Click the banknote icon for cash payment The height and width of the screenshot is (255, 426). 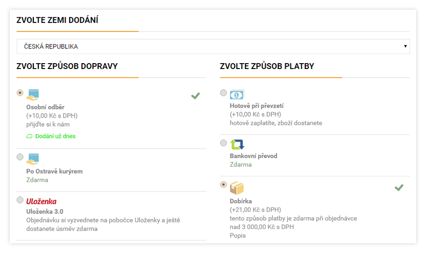click(x=237, y=94)
